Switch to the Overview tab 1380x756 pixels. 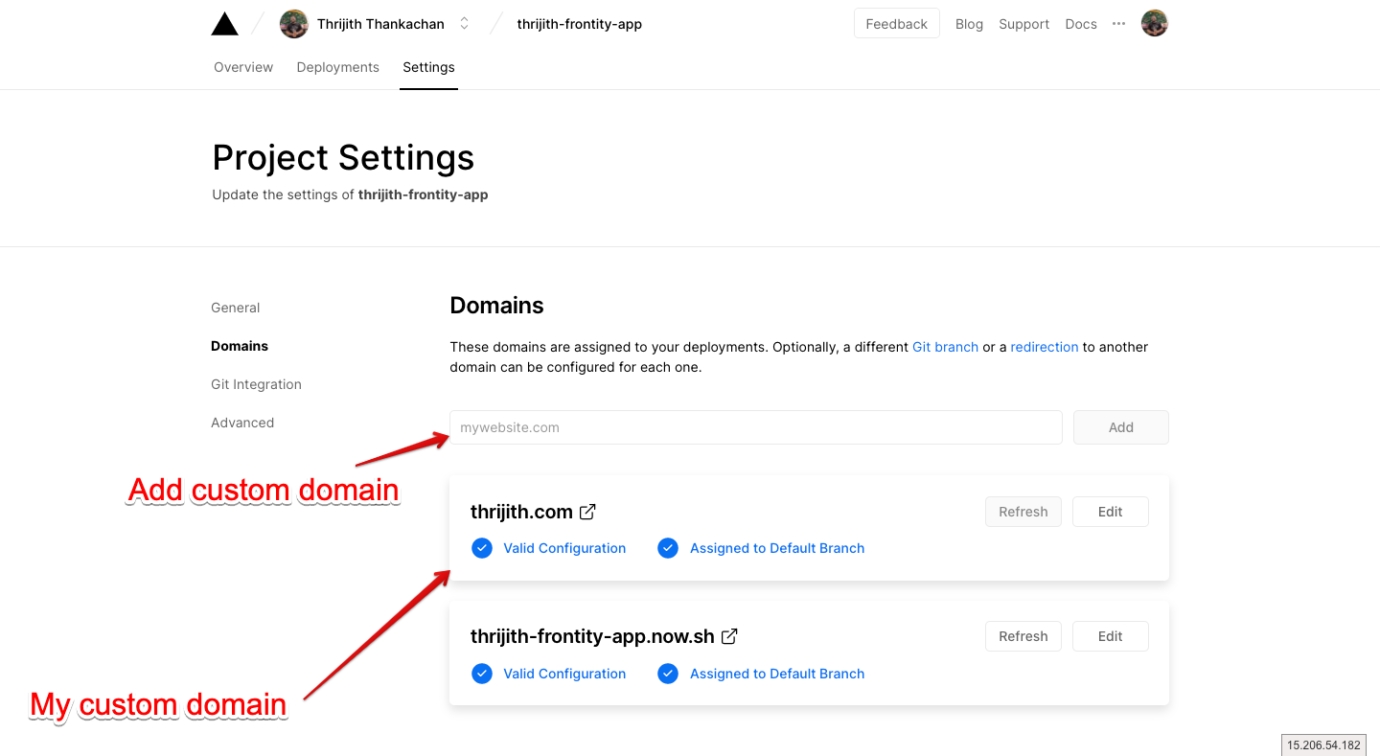[x=243, y=67]
